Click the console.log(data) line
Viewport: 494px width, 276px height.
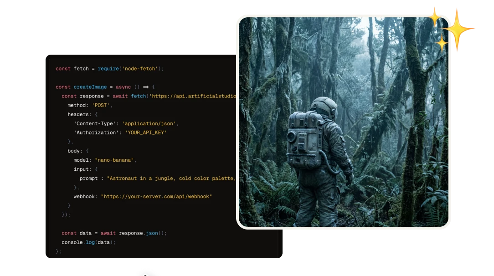click(88, 242)
